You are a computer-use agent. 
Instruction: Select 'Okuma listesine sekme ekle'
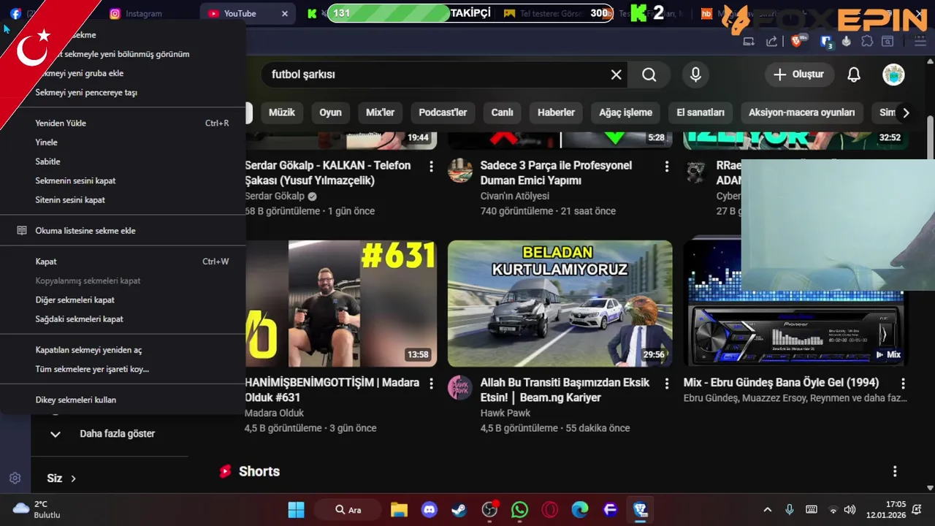(x=123, y=231)
